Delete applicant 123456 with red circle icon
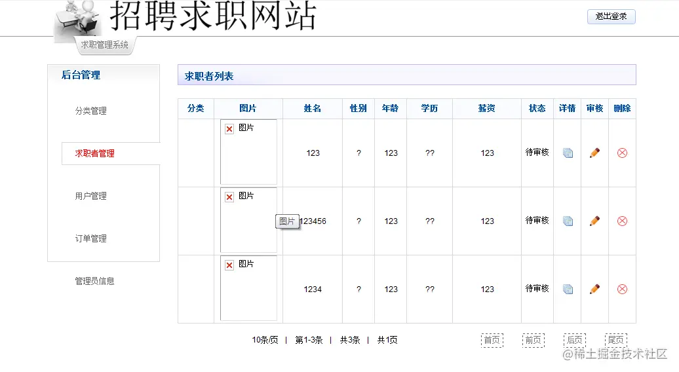The image size is (679, 372). pyautogui.click(x=622, y=221)
